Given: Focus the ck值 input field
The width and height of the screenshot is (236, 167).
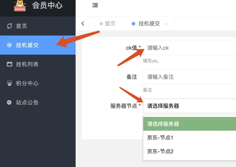Looking at the screenshot, I should coord(190,48).
